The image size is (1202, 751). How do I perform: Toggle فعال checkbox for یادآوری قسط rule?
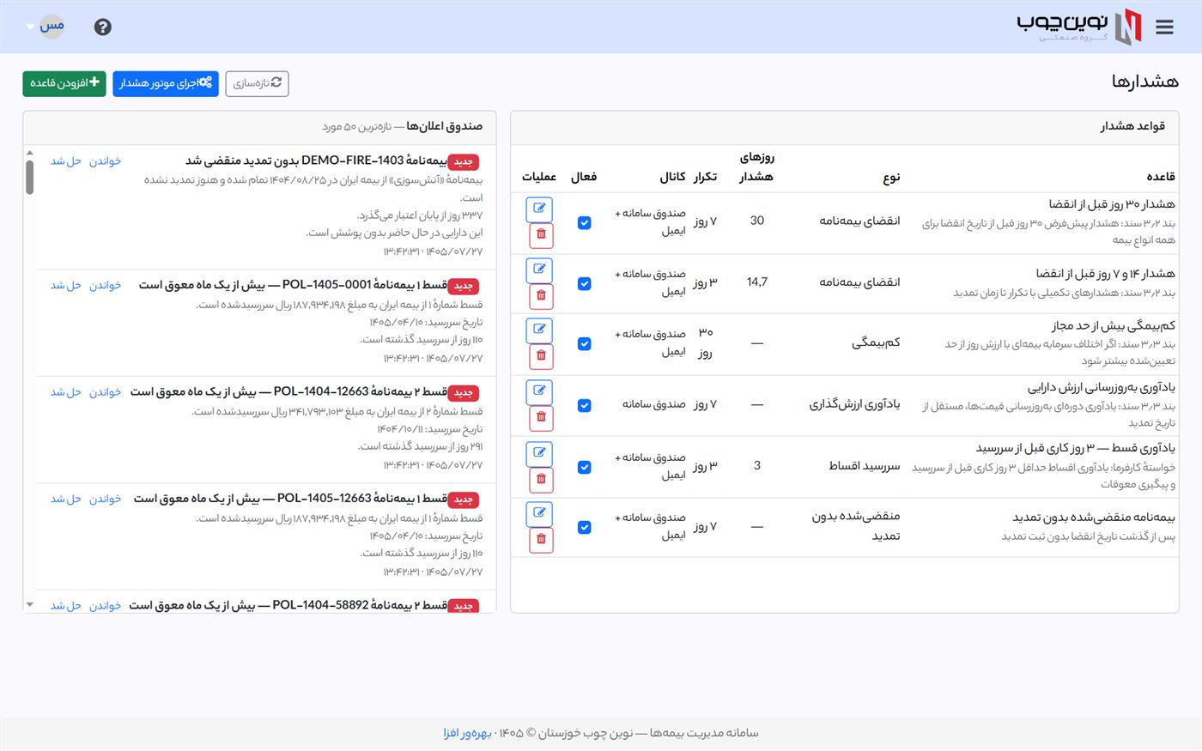(x=585, y=467)
